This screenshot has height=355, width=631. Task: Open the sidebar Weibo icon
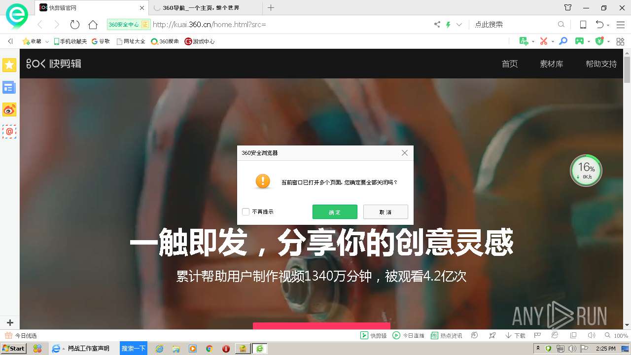tap(9, 109)
